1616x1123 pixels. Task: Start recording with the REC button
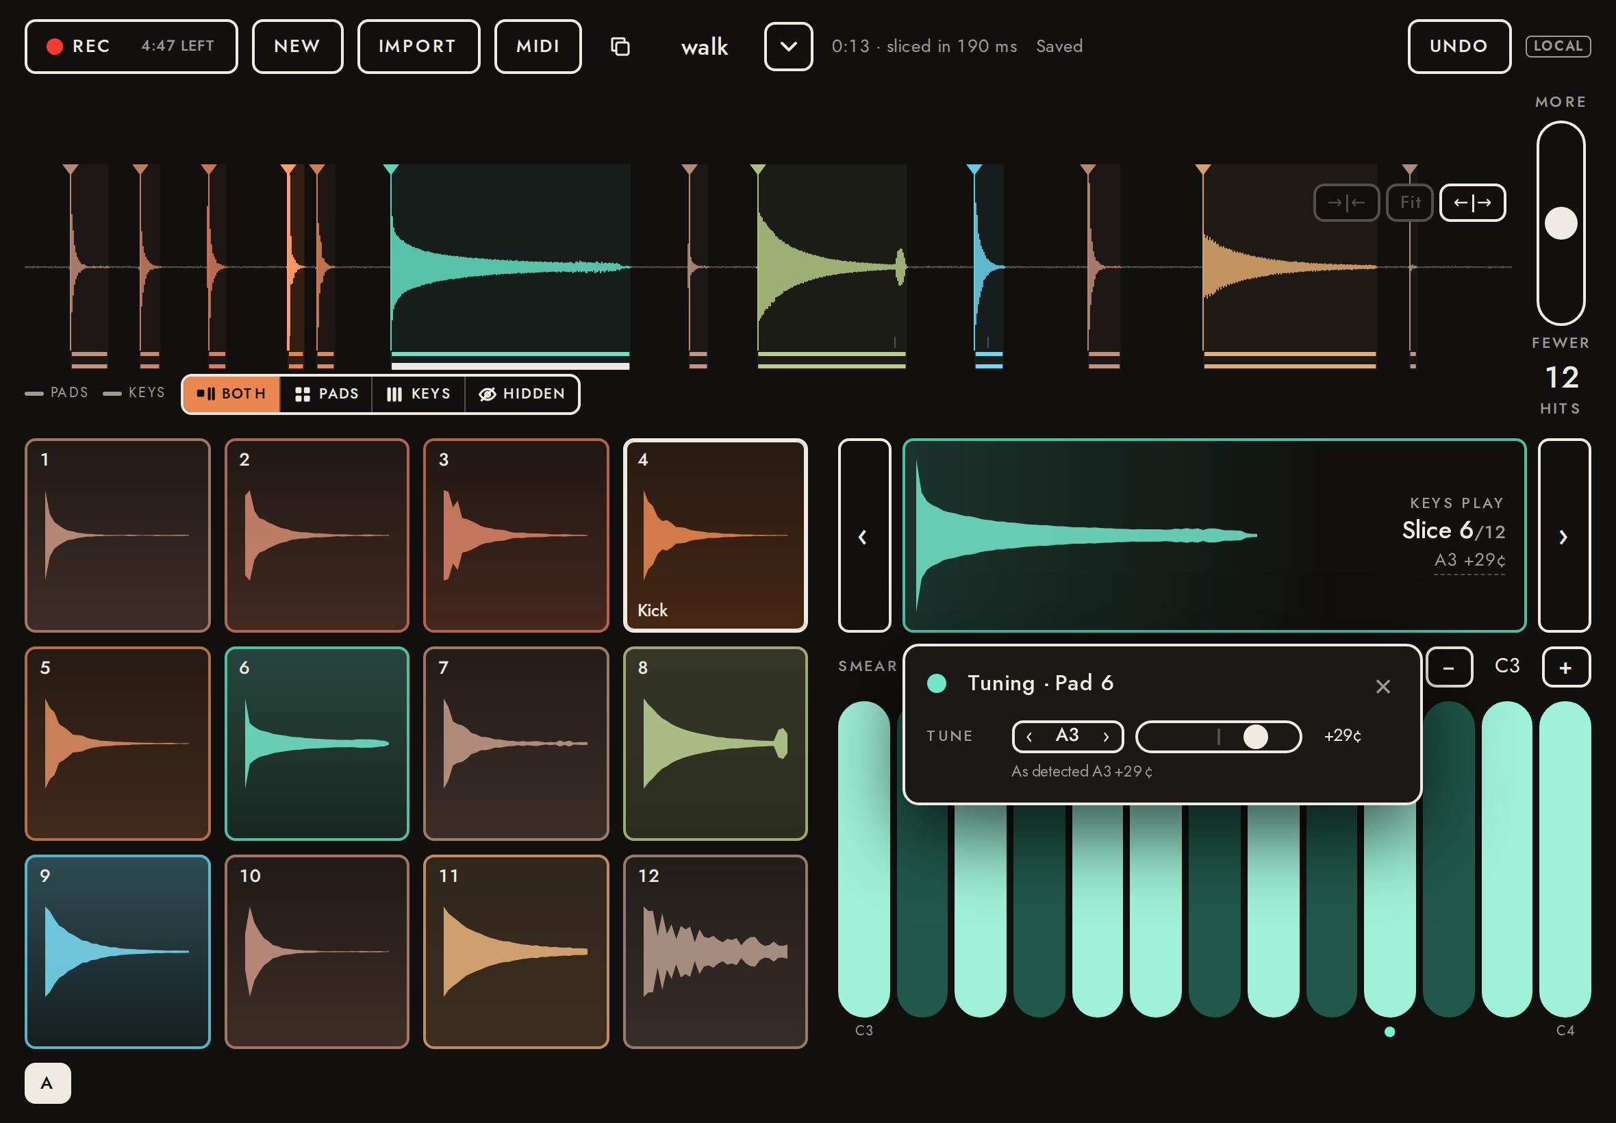click(x=131, y=47)
